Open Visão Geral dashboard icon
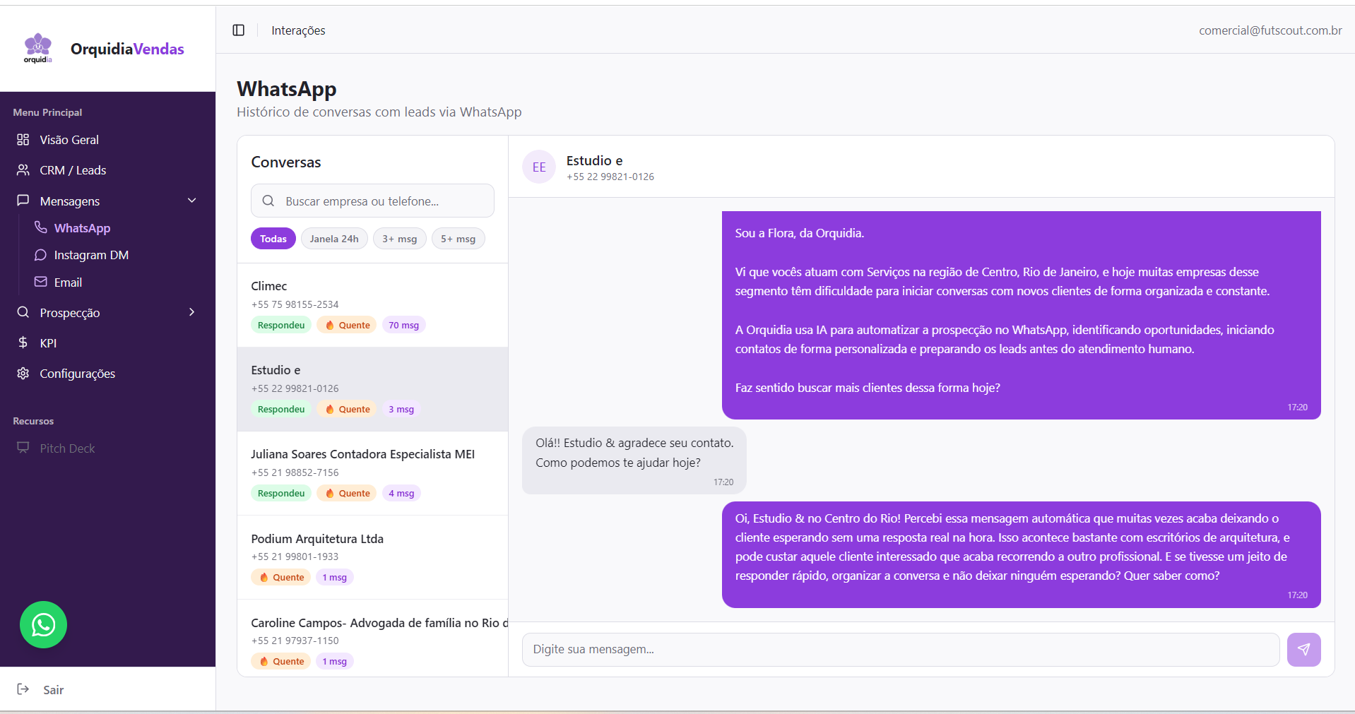Screen dimensions: 1355x714 point(23,140)
